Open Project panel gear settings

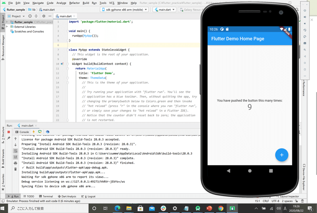44,16
